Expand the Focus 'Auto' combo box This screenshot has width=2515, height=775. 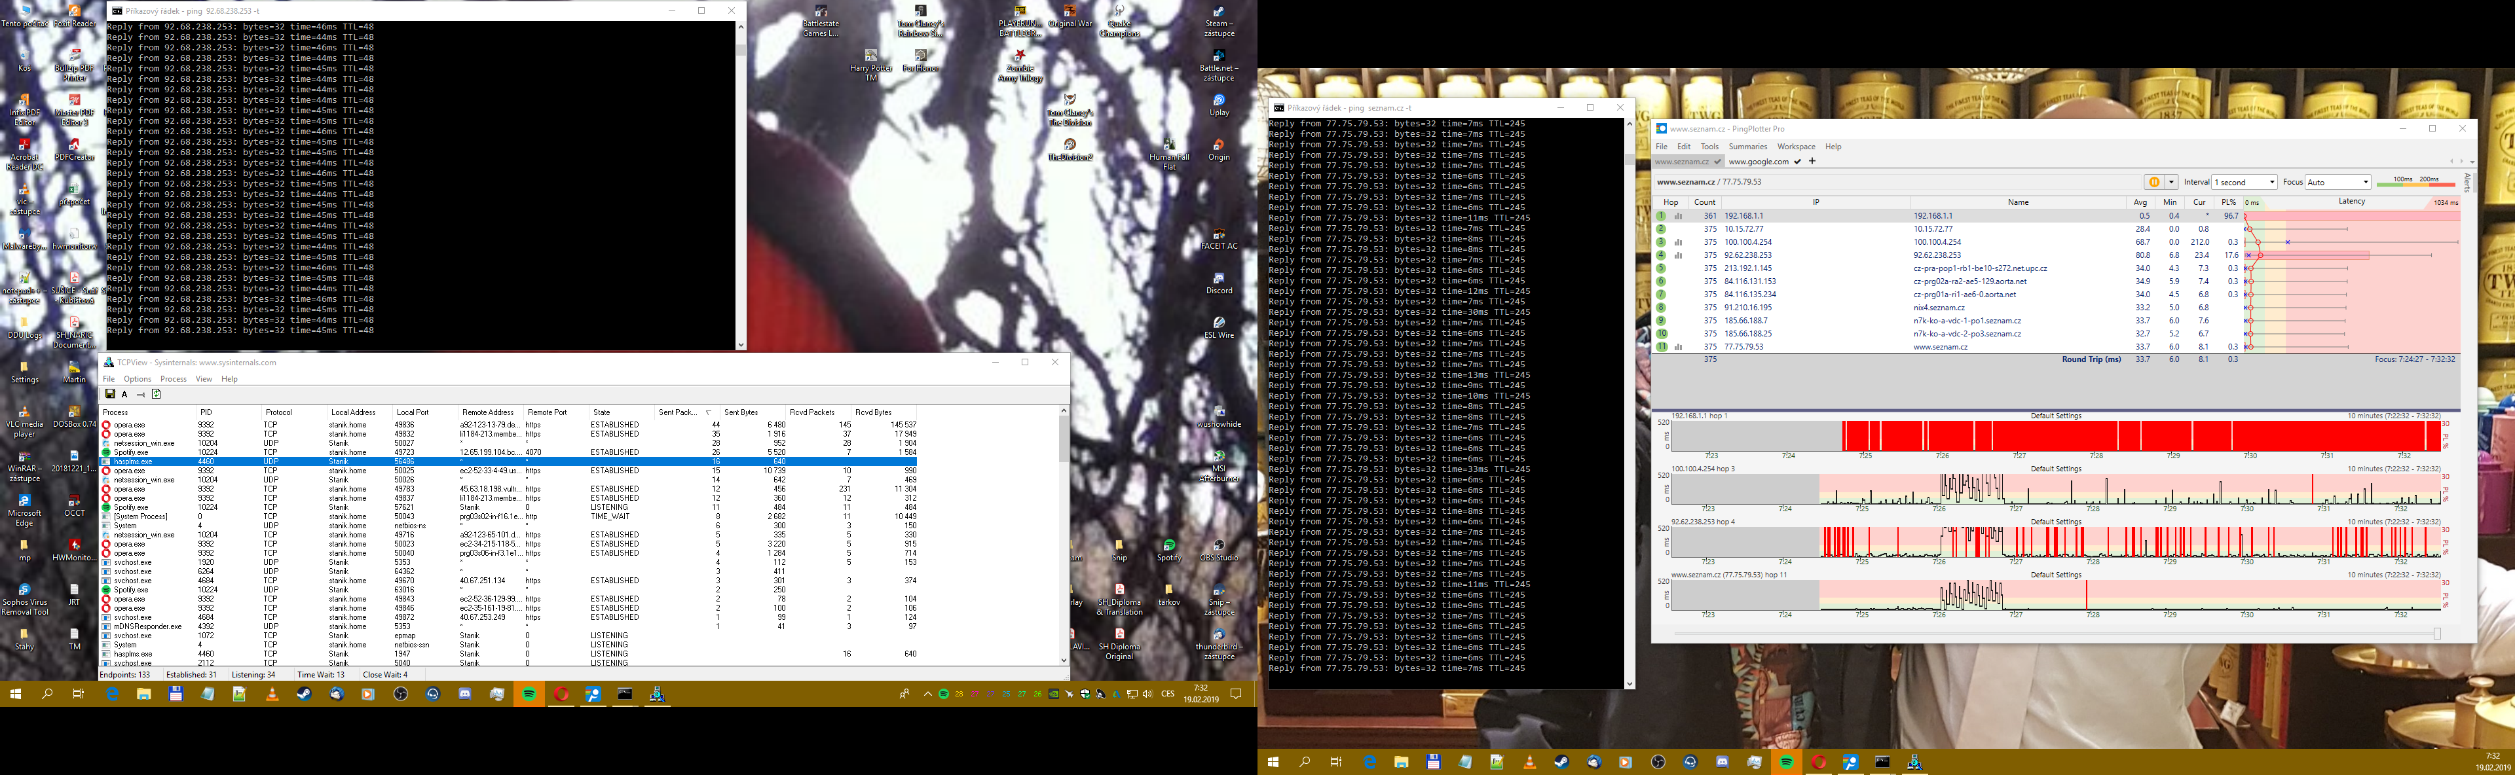pos(2338,183)
